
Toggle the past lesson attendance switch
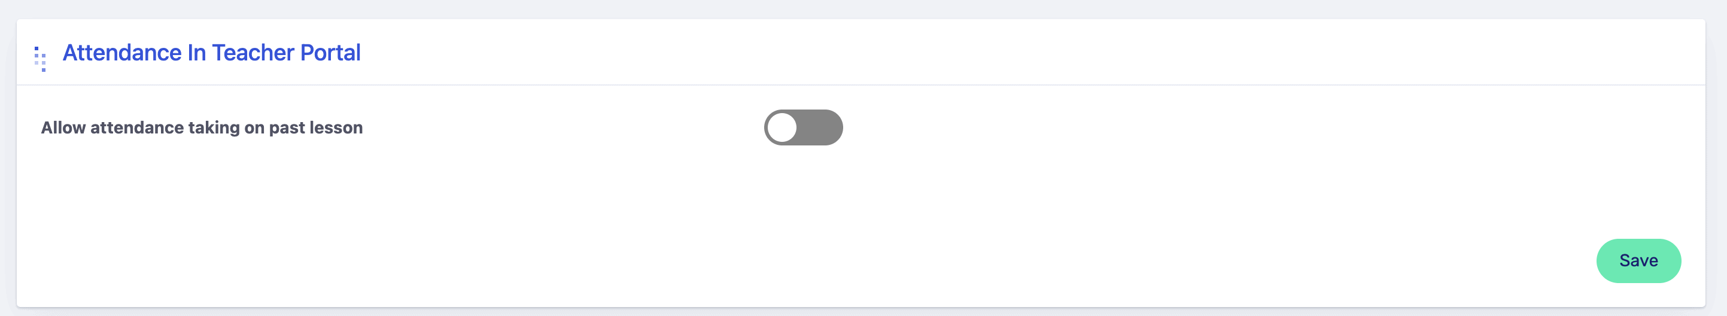802,127
